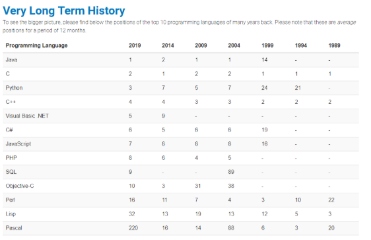Click the 2009 column header

point(201,46)
